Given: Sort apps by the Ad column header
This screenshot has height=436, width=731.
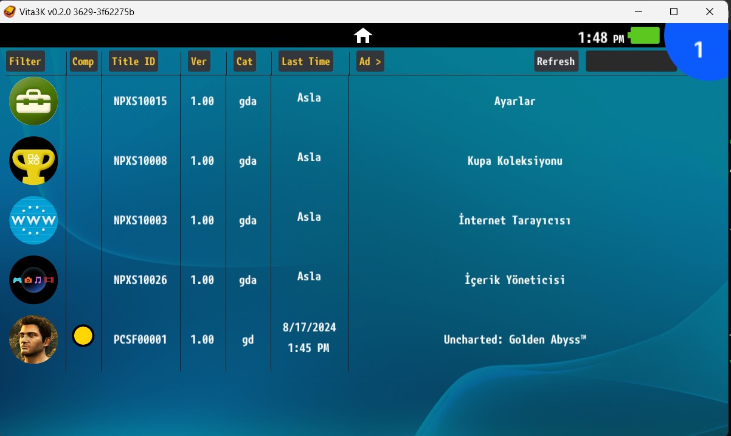Looking at the screenshot, I should click(370, 61).
